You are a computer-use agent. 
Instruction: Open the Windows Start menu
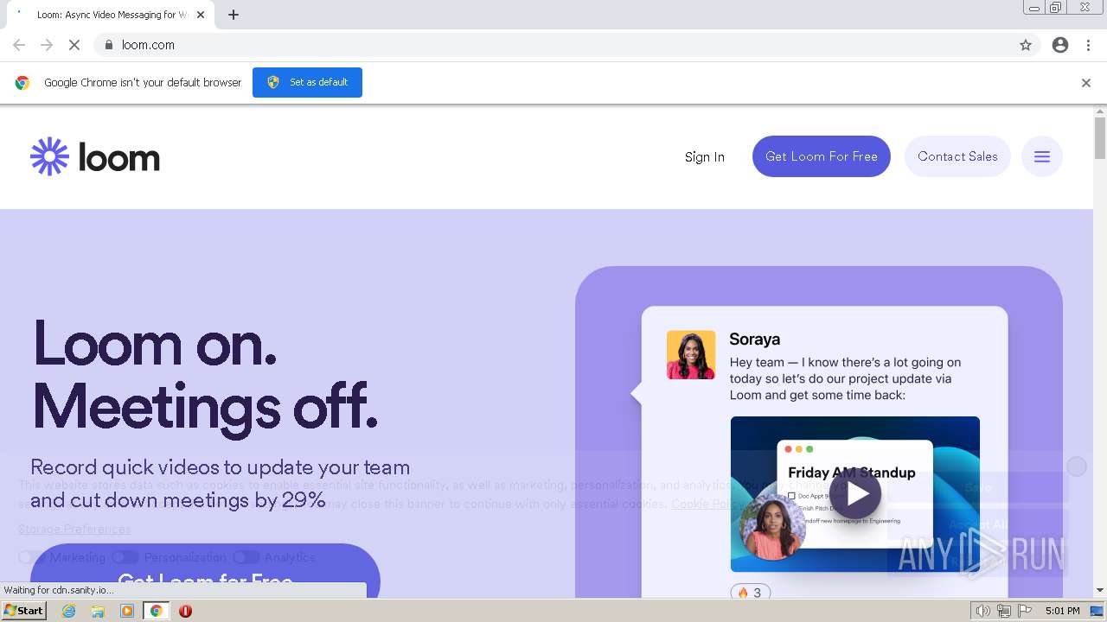[24, 611]
